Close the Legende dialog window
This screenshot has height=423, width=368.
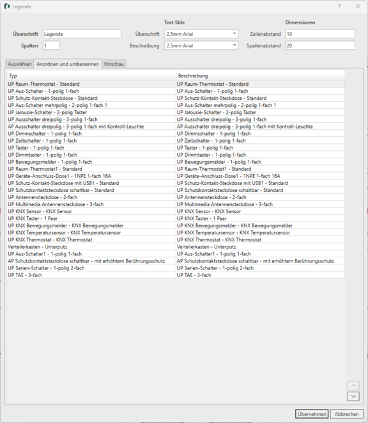coord(358,6)
